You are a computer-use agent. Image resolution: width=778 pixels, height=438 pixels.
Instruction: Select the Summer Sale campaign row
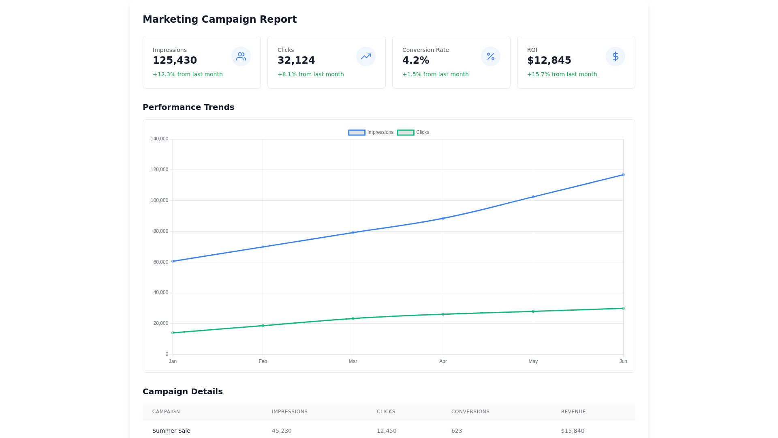[x=171, y=431]
